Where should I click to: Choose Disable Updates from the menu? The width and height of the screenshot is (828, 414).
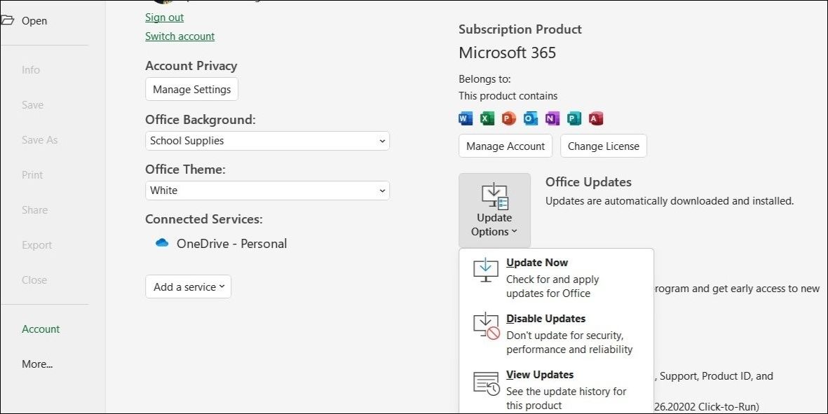556,334
